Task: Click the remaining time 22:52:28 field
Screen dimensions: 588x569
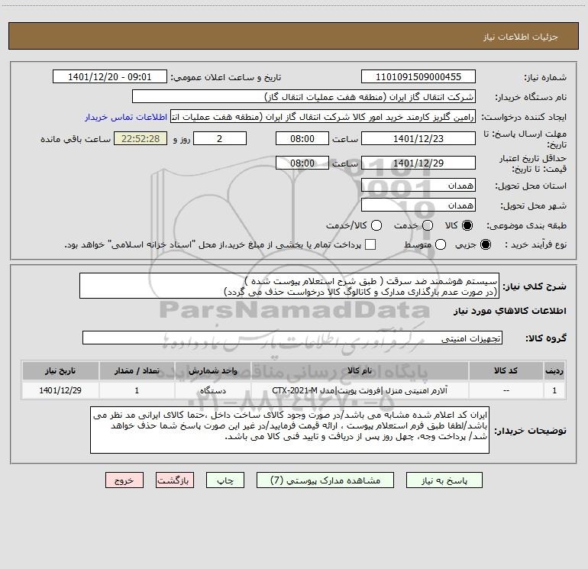Action: click(x=141, y=138)
